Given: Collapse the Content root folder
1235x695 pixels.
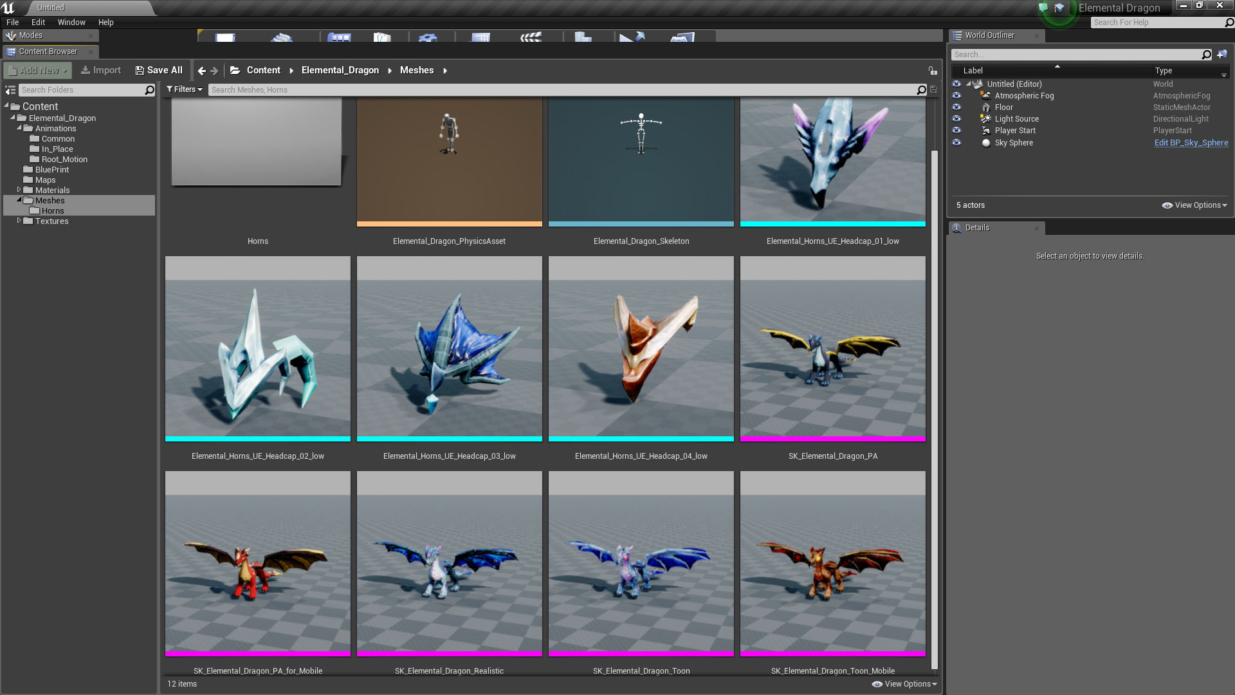Looking at the screenshot, I should tap(6, 106).
